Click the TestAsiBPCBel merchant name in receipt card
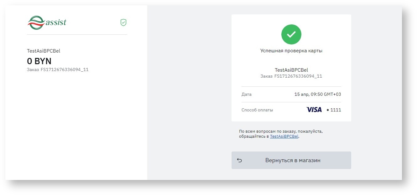This screenshot has width=417, height=195. pos(291,70)
